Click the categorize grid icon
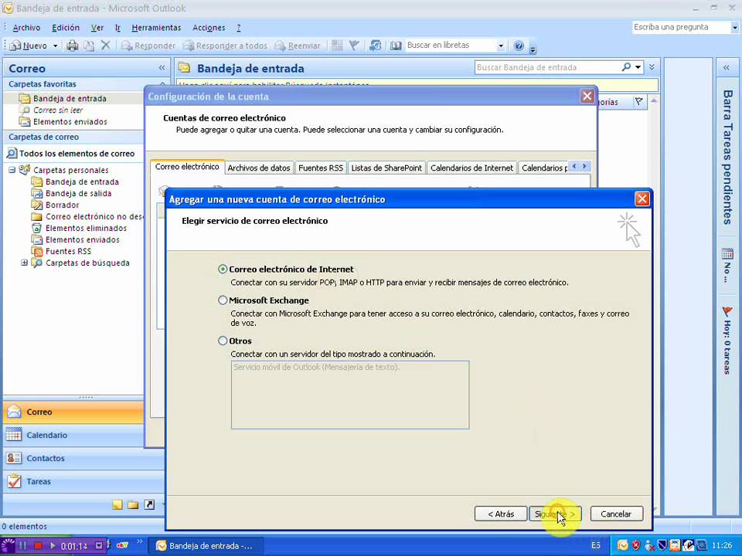 [337, 46]
